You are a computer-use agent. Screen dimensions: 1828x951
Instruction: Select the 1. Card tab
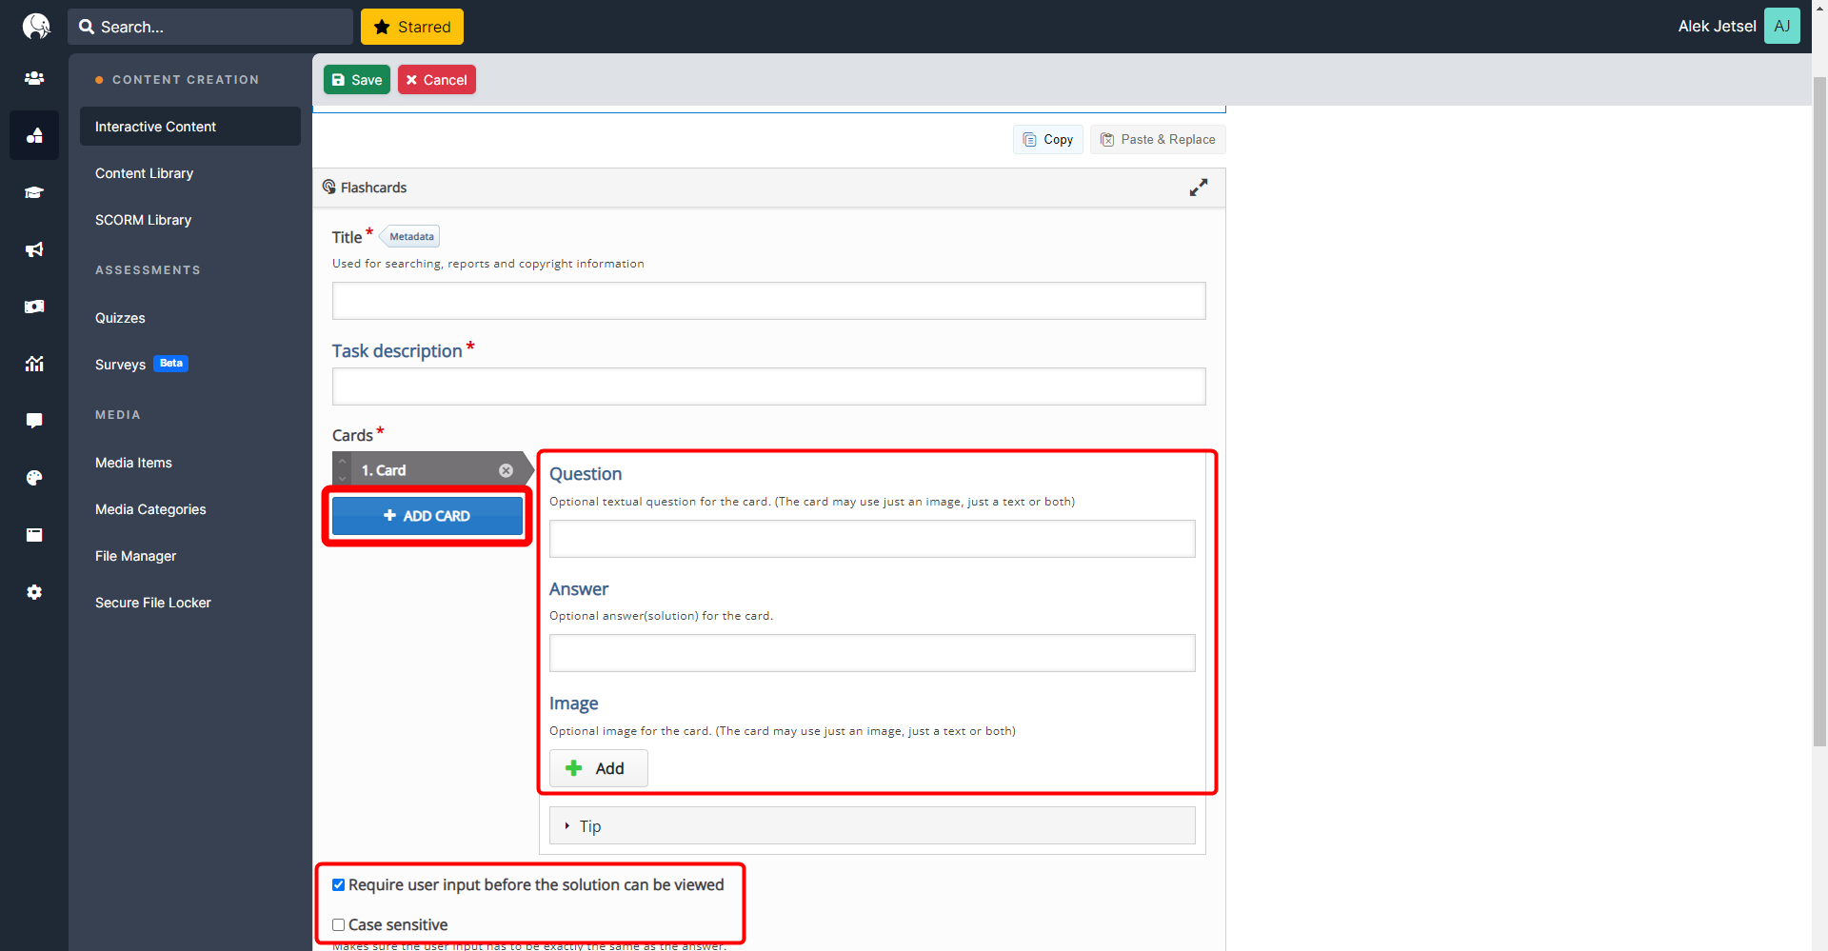[x=428, y=470]
